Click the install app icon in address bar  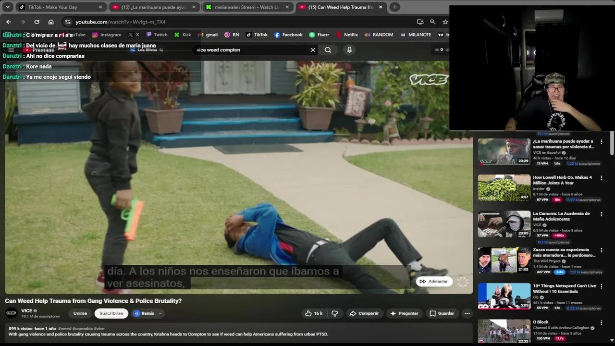(420, 22)
